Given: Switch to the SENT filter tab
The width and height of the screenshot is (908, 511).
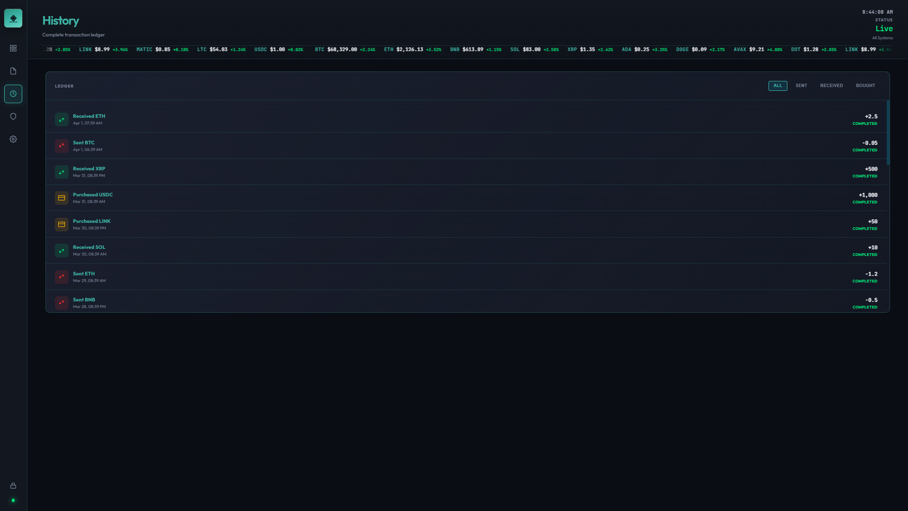Looking at the screenshot, I should point(801,86).
